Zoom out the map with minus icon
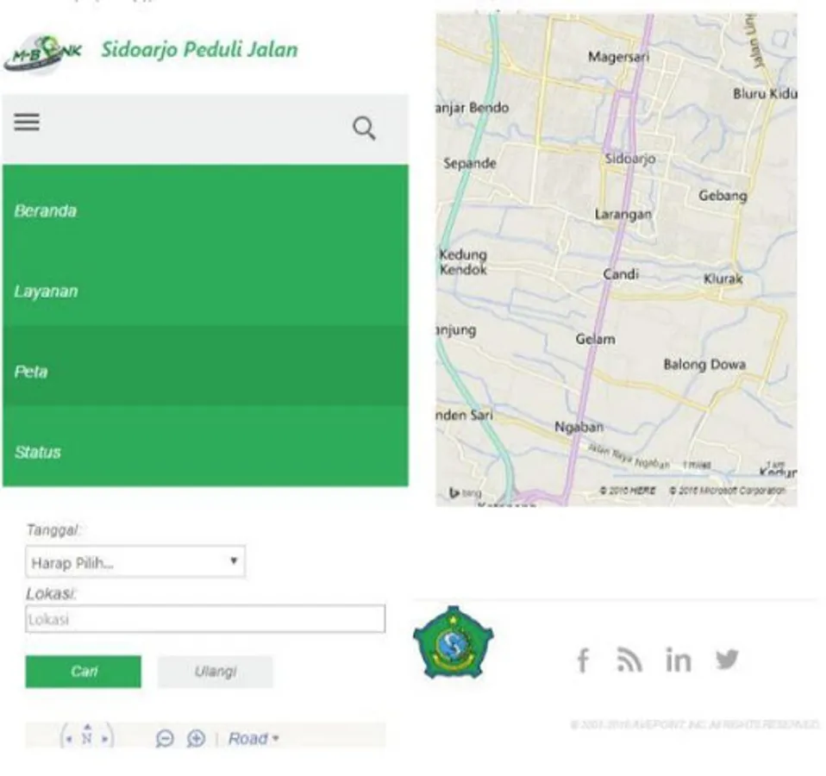Screen dimensions: 826x776 click(165, 739)
